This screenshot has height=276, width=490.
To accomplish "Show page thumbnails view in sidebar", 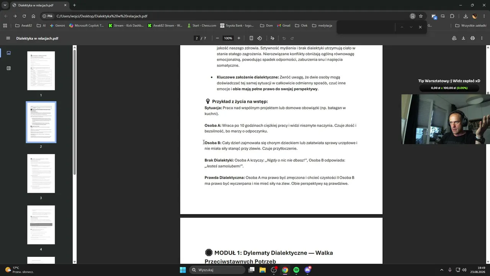I will point(9,53).
